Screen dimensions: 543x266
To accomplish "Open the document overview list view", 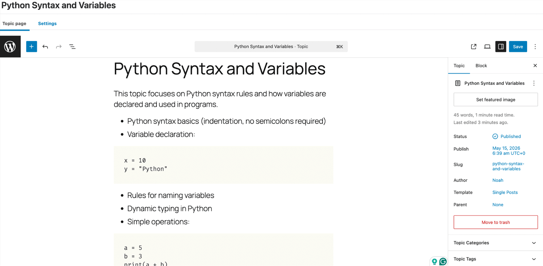I will point(72,46).
